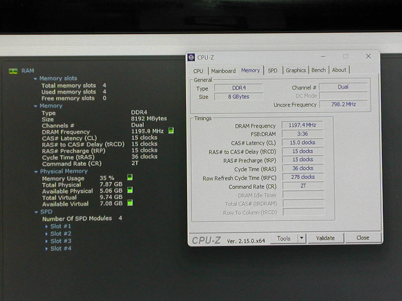Screen dimensions: 402x301
Task: Click Cycle Time field 36 clocks in CPU-Z
Action: [303, 168]
